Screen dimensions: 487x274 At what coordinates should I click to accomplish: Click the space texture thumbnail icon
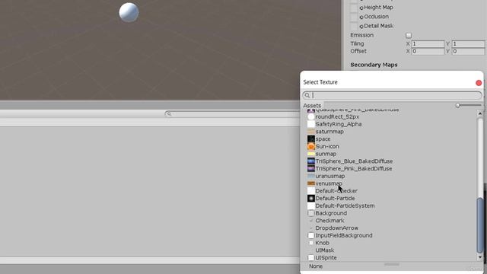311,139
